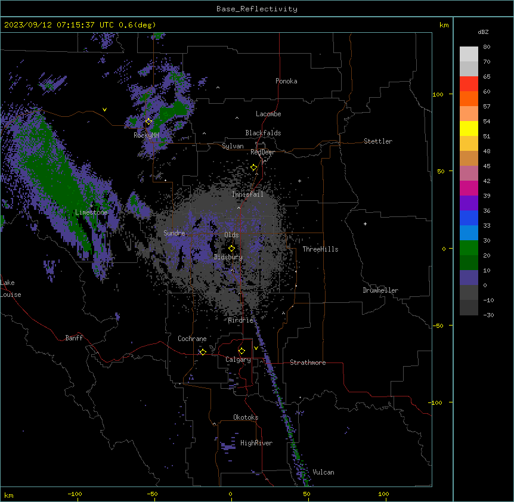Click the yellow diamond marker above Calgary
Viewport: 514px width, 502px height.
pos(241,351)
